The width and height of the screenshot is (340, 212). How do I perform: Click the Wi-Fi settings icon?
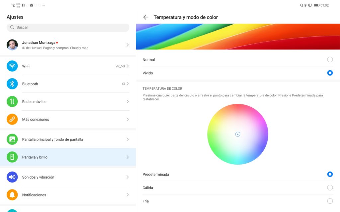pyautogui.click(x=12, y=66)
